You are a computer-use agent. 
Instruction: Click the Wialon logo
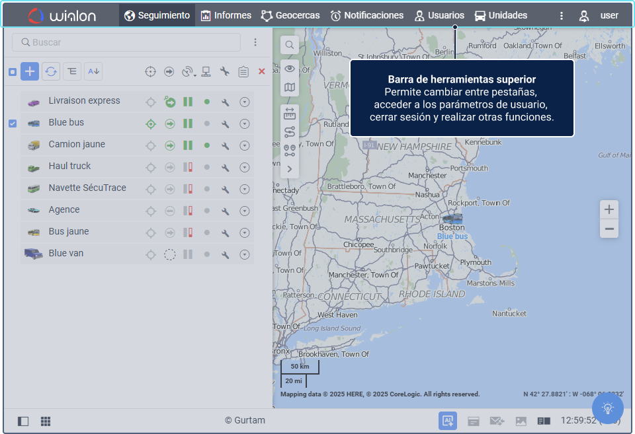click(62, 16)
